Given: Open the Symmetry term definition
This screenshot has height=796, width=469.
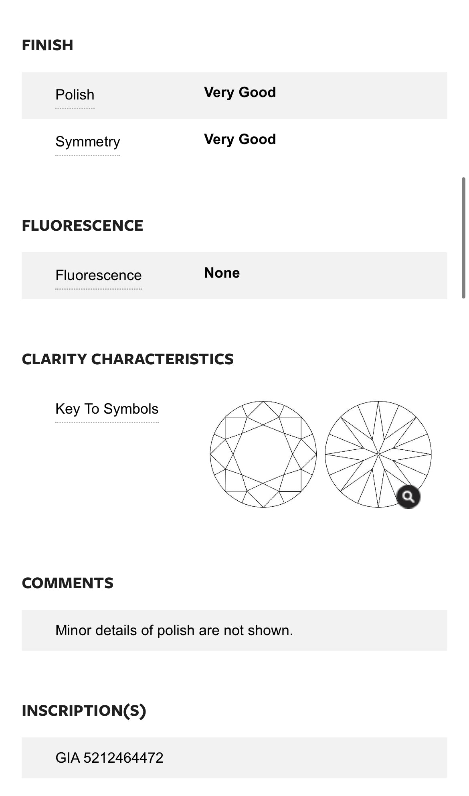Looking at the screenshot, I should [88, 142].
